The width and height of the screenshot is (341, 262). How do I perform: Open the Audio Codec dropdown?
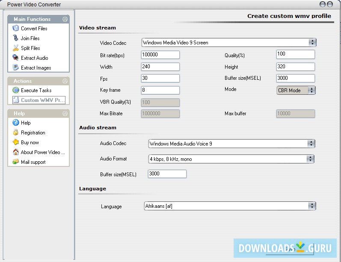[311, 143]
